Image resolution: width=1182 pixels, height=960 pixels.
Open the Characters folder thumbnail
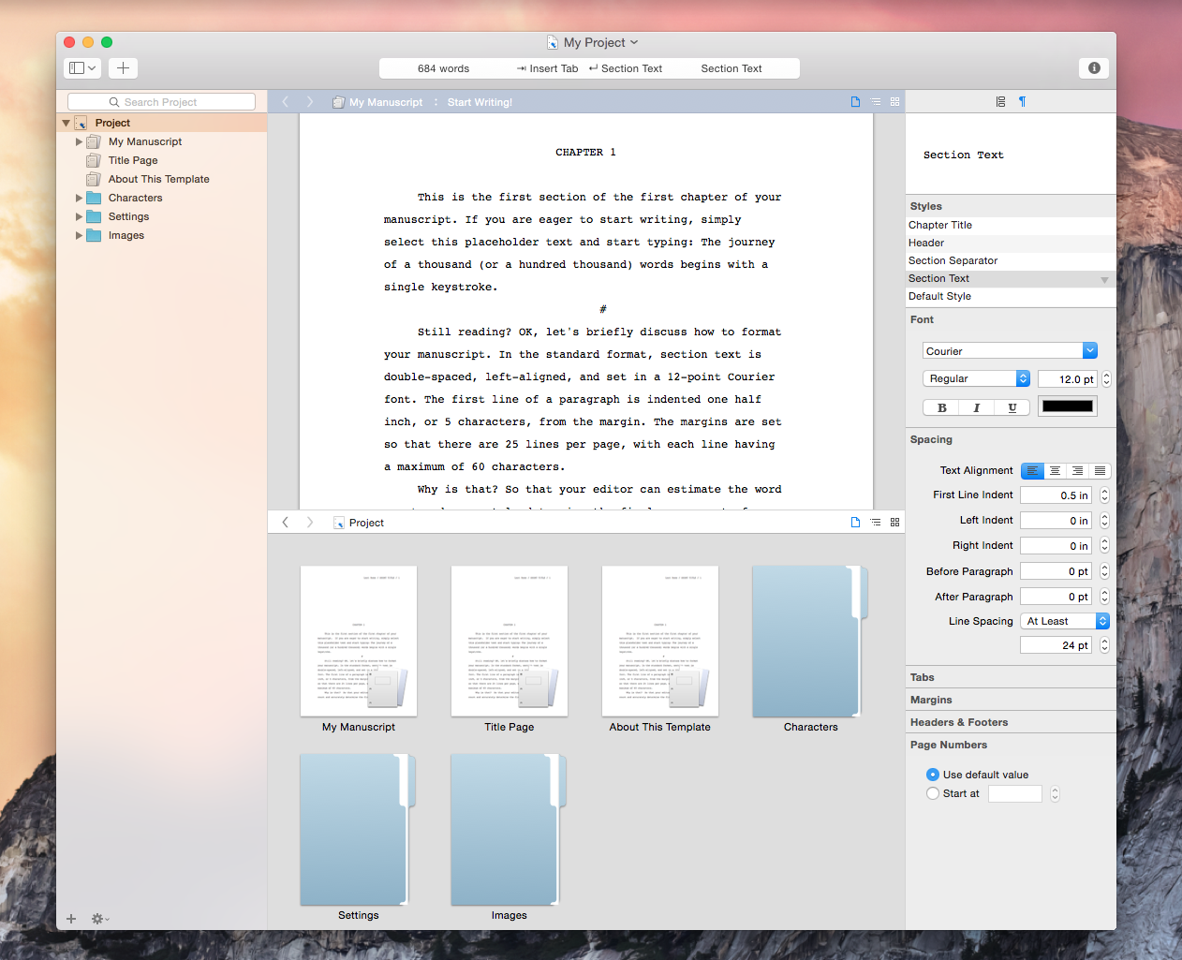coord(810,641)
